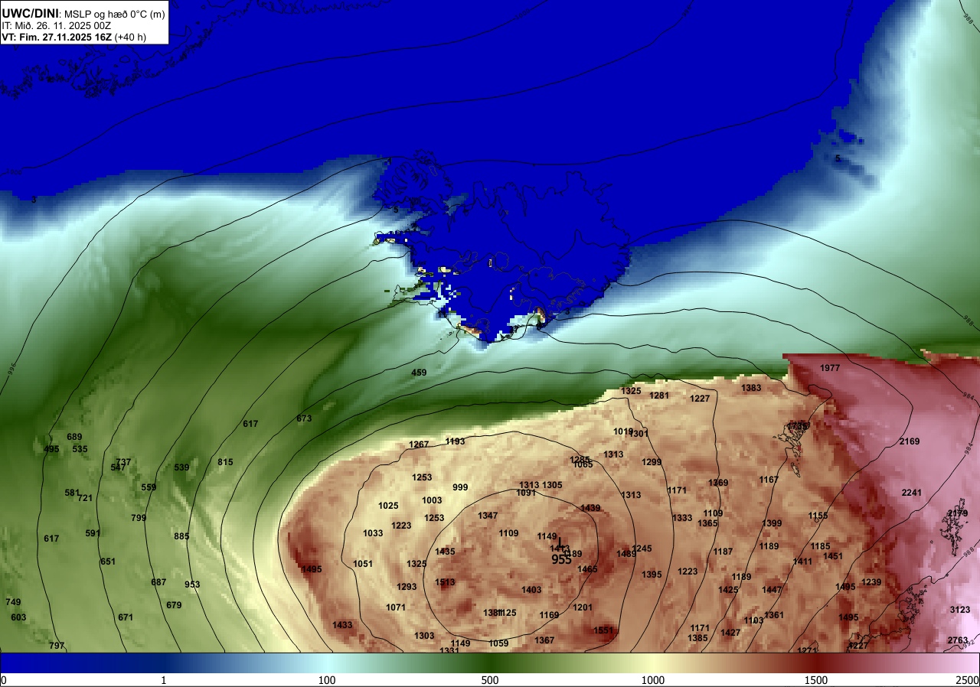Click the 721 height value
The width and height of the screenshot is (980, 687).
point(85,498)
